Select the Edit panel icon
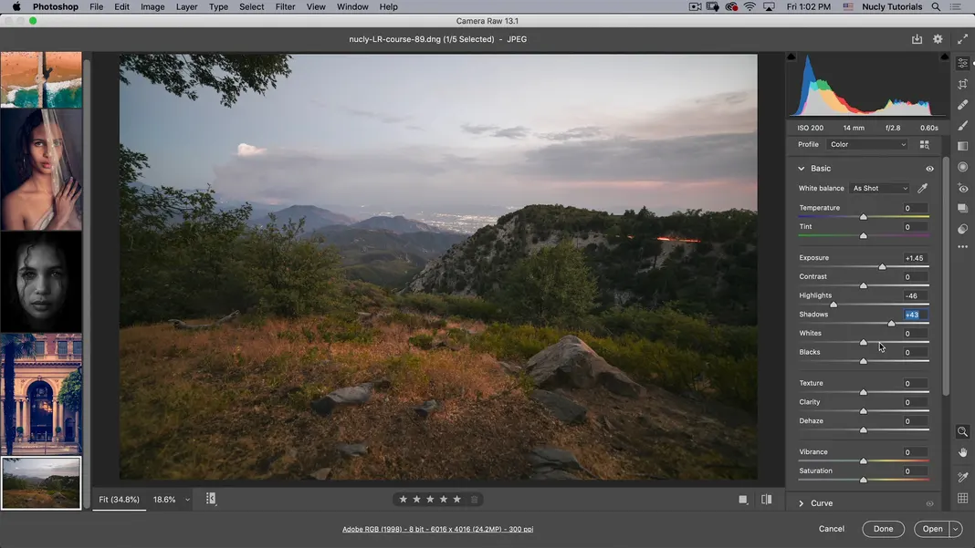 (962, 64)
